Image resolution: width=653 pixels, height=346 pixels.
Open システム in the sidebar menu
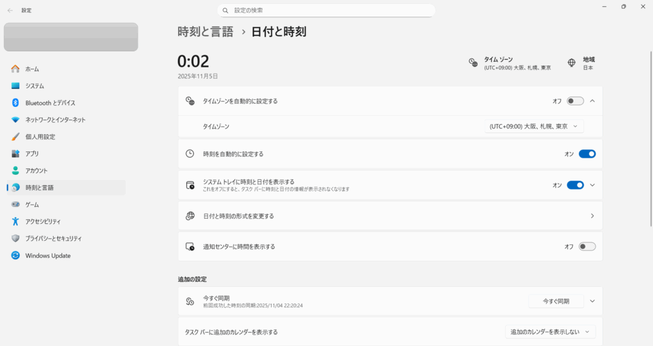(35, 86)
